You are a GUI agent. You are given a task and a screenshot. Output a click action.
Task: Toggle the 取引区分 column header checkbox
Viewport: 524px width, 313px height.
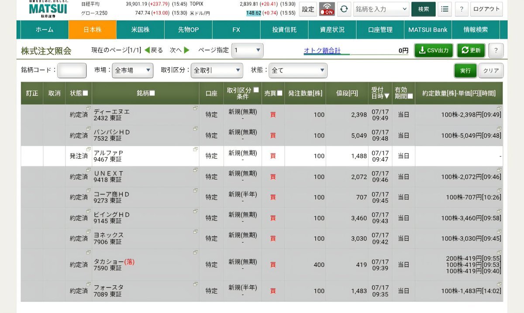256,89
